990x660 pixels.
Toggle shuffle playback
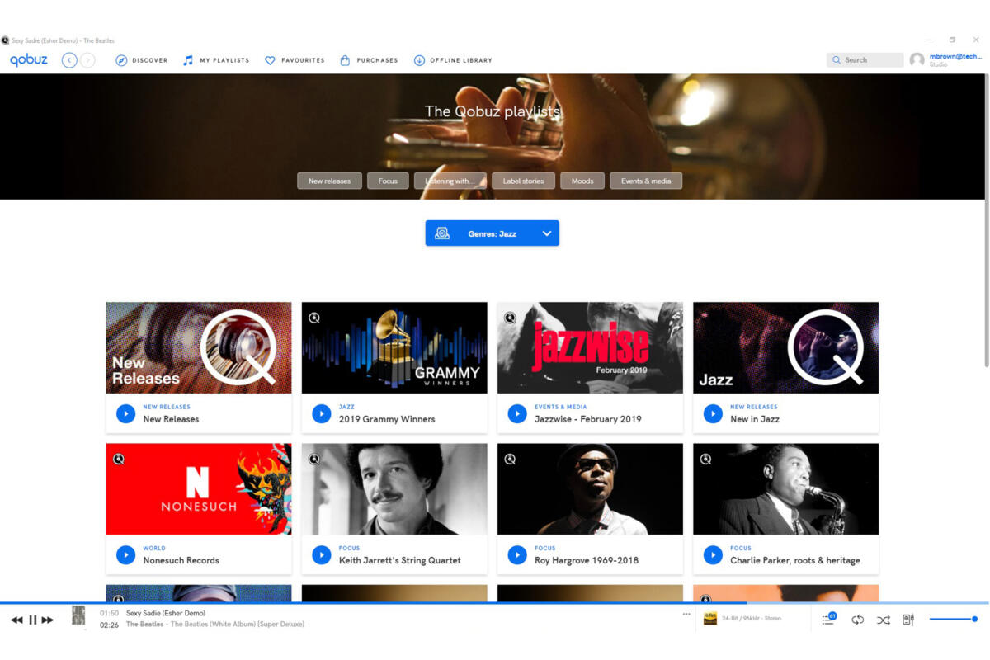coord(883,620)
